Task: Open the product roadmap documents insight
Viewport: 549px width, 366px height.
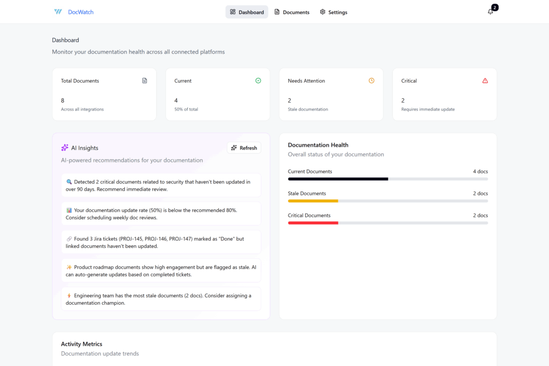Action: (x=161, y=270)
